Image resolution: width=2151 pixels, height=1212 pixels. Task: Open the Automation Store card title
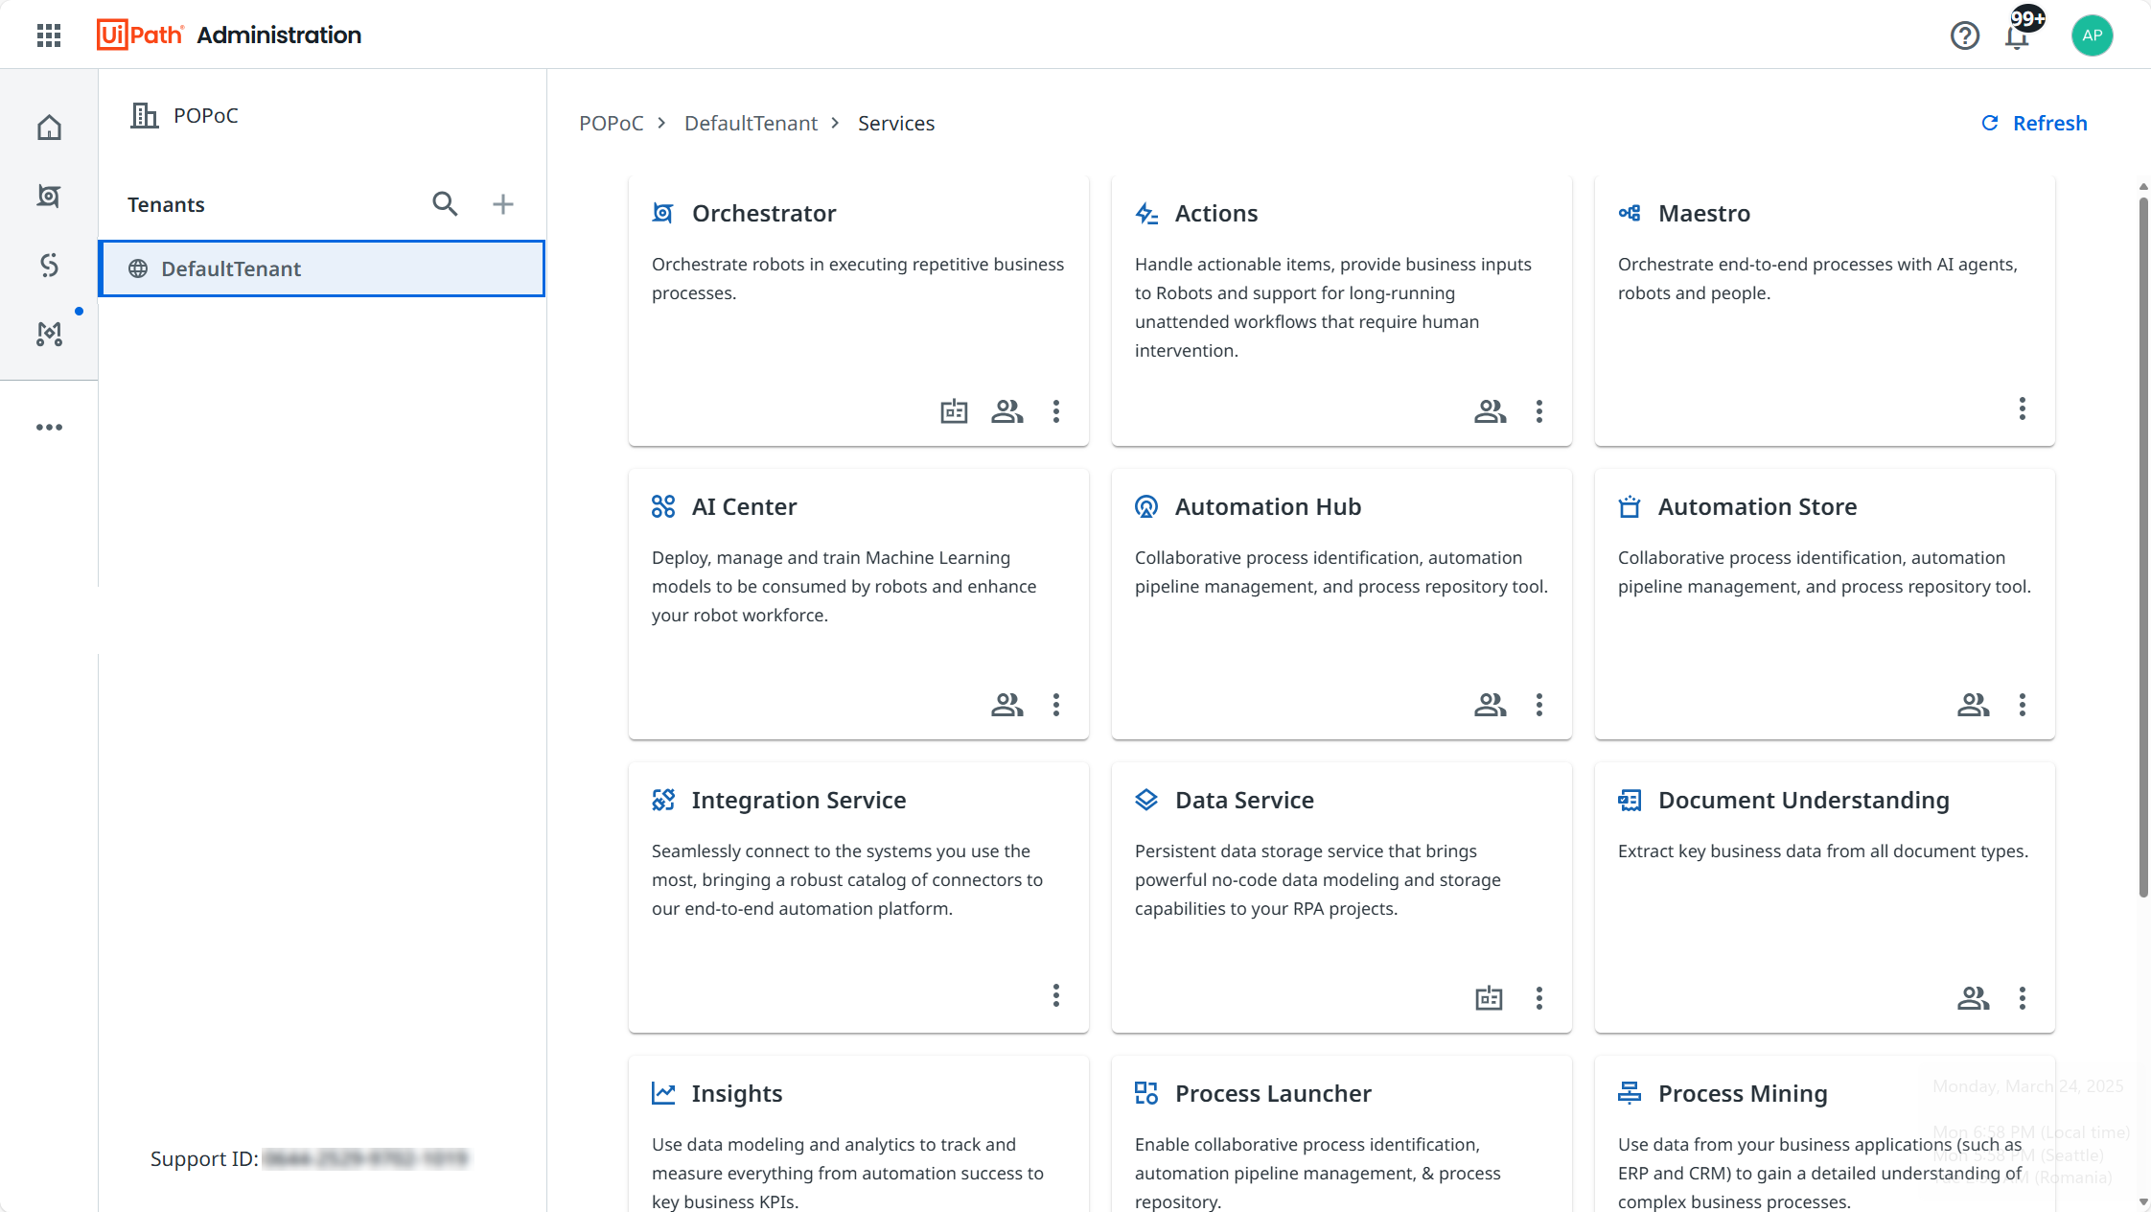[1757, 506]
